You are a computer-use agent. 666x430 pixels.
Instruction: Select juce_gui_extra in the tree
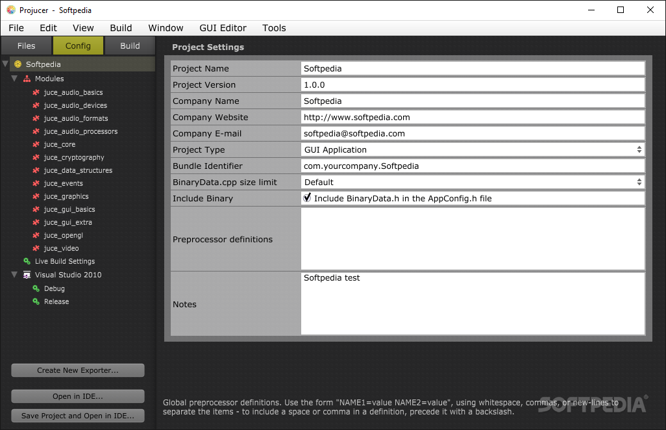pyautogui.click(x=68, y=222)
